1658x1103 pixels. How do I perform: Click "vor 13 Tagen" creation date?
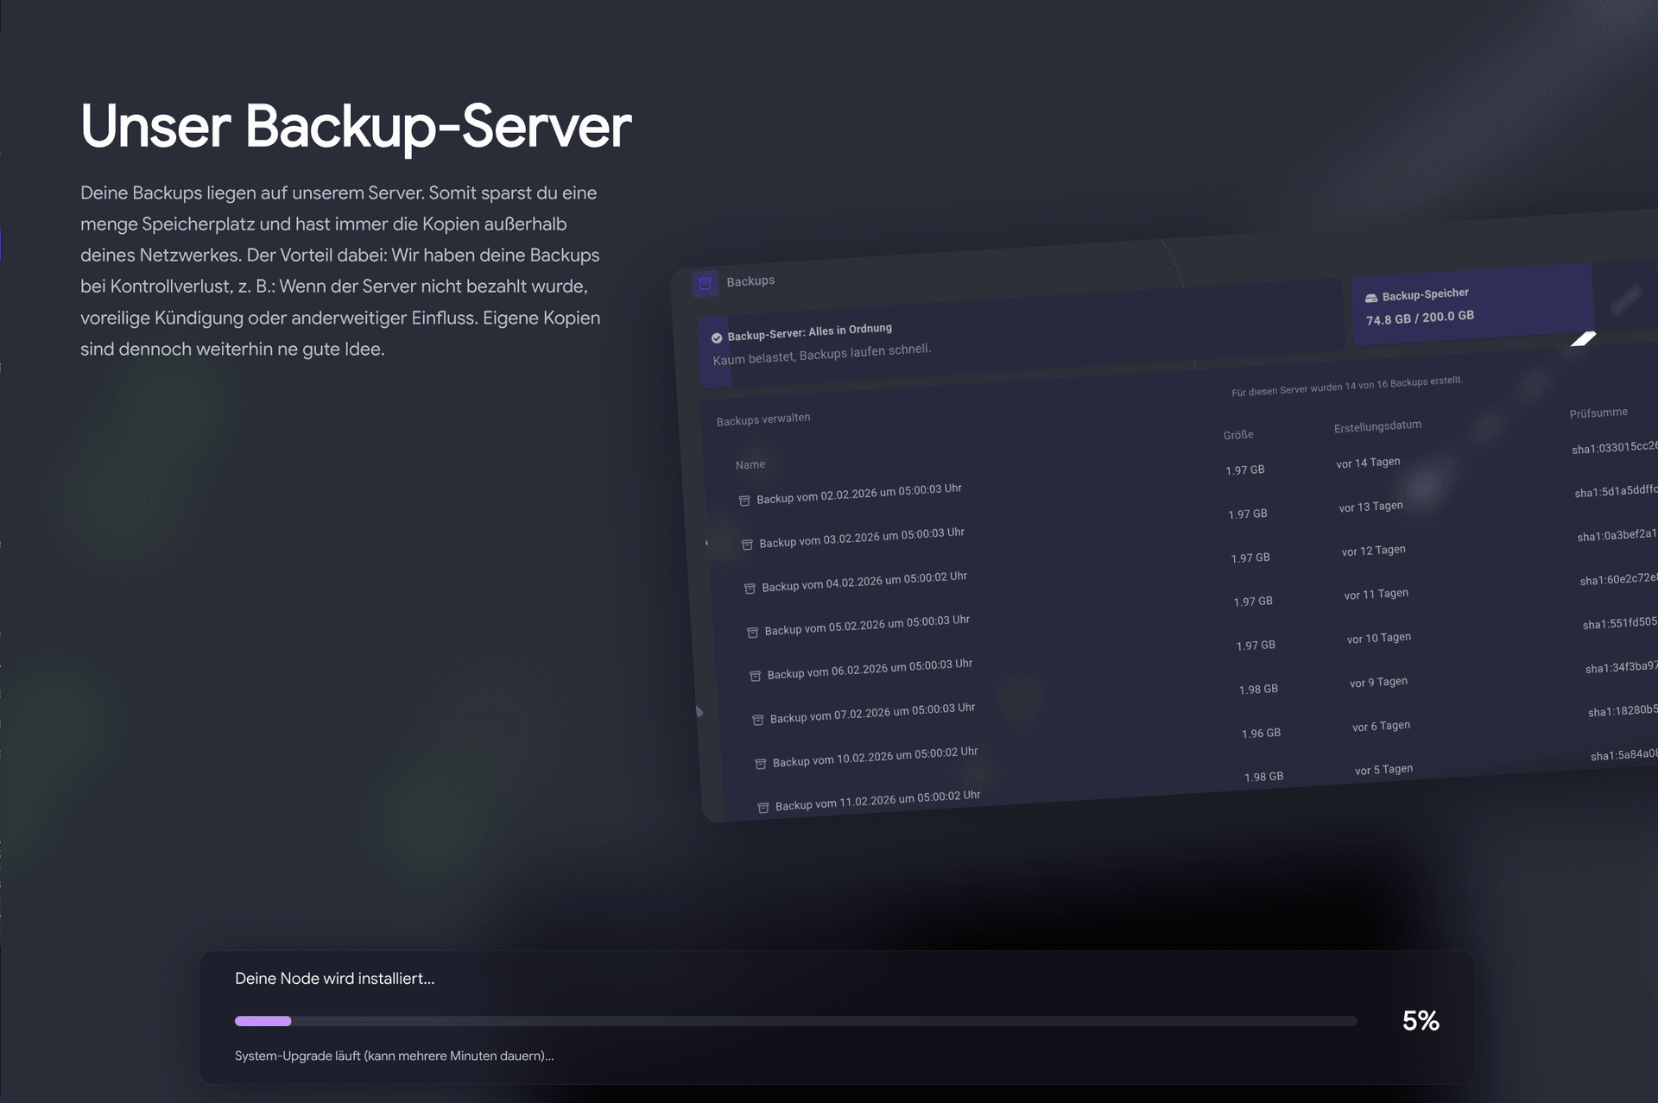coord(1370,507)
